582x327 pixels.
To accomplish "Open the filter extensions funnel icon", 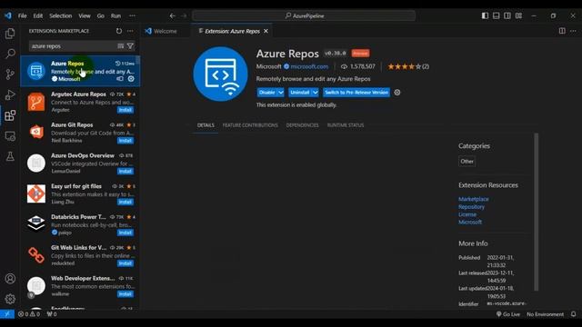I will [x=130, y=46].
